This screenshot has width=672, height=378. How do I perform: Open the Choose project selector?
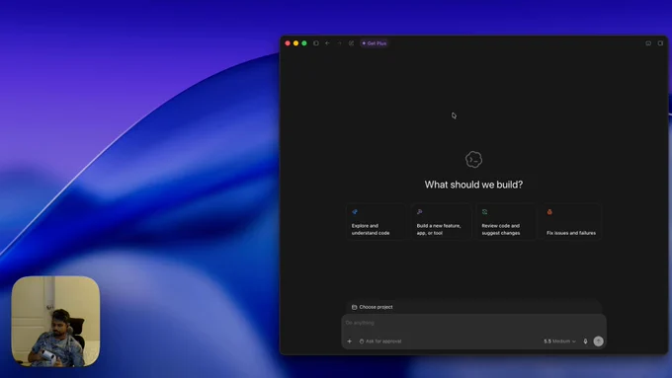[372, 307]
